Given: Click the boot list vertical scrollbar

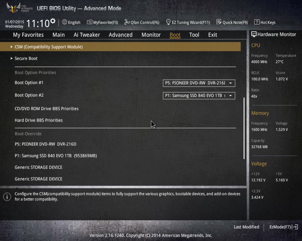Looking at the screenshot, I should coord(244,129).
